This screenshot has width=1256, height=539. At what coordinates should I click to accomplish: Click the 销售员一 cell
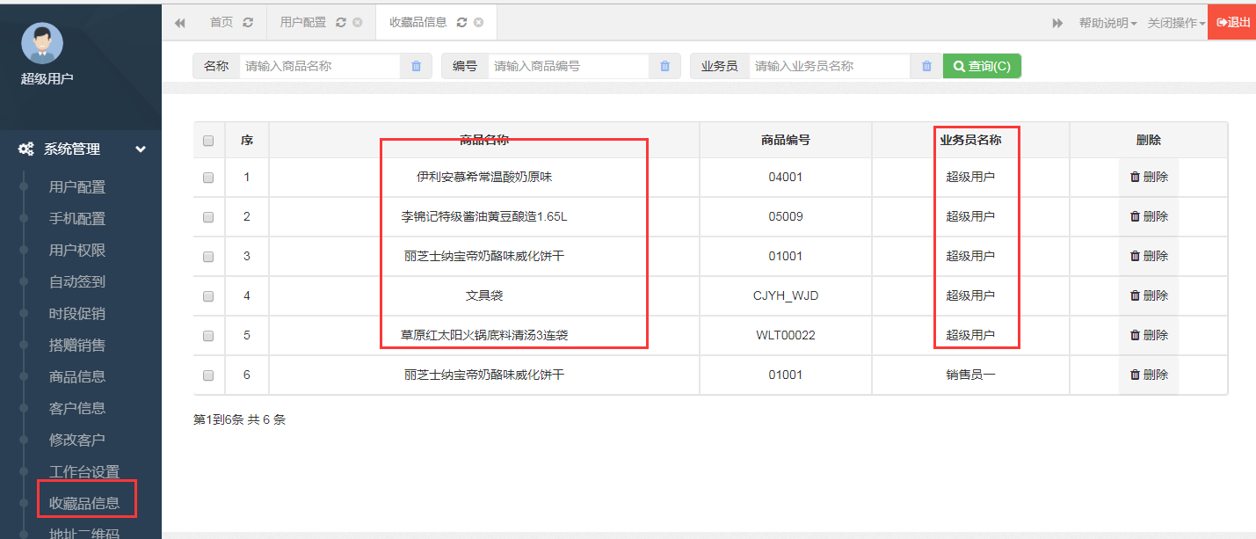pyautogui.click(x=970, y=375)
